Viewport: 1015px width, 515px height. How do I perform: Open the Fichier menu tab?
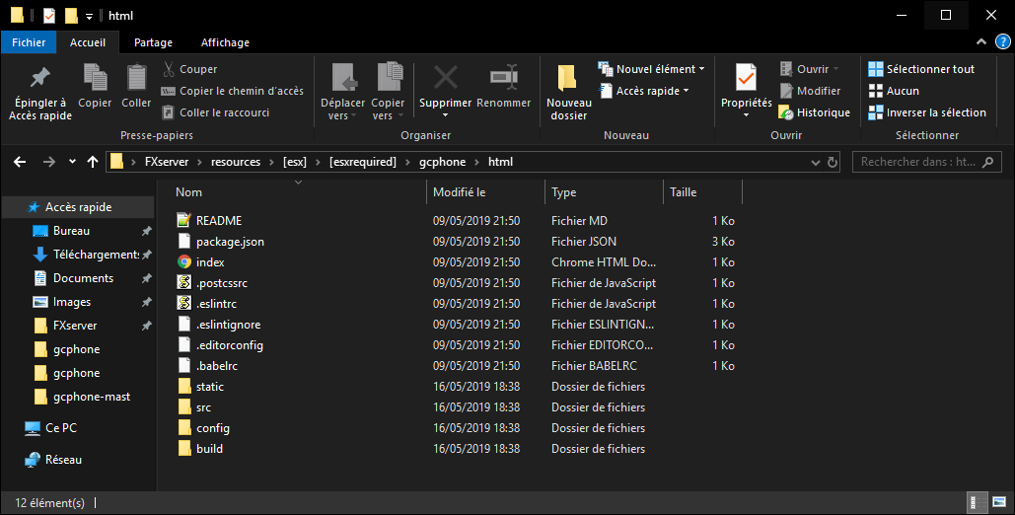(29, 42)
